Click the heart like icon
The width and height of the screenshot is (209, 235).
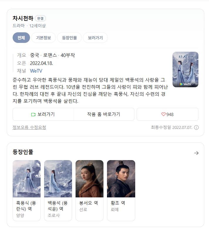click(x=163, y=114)
